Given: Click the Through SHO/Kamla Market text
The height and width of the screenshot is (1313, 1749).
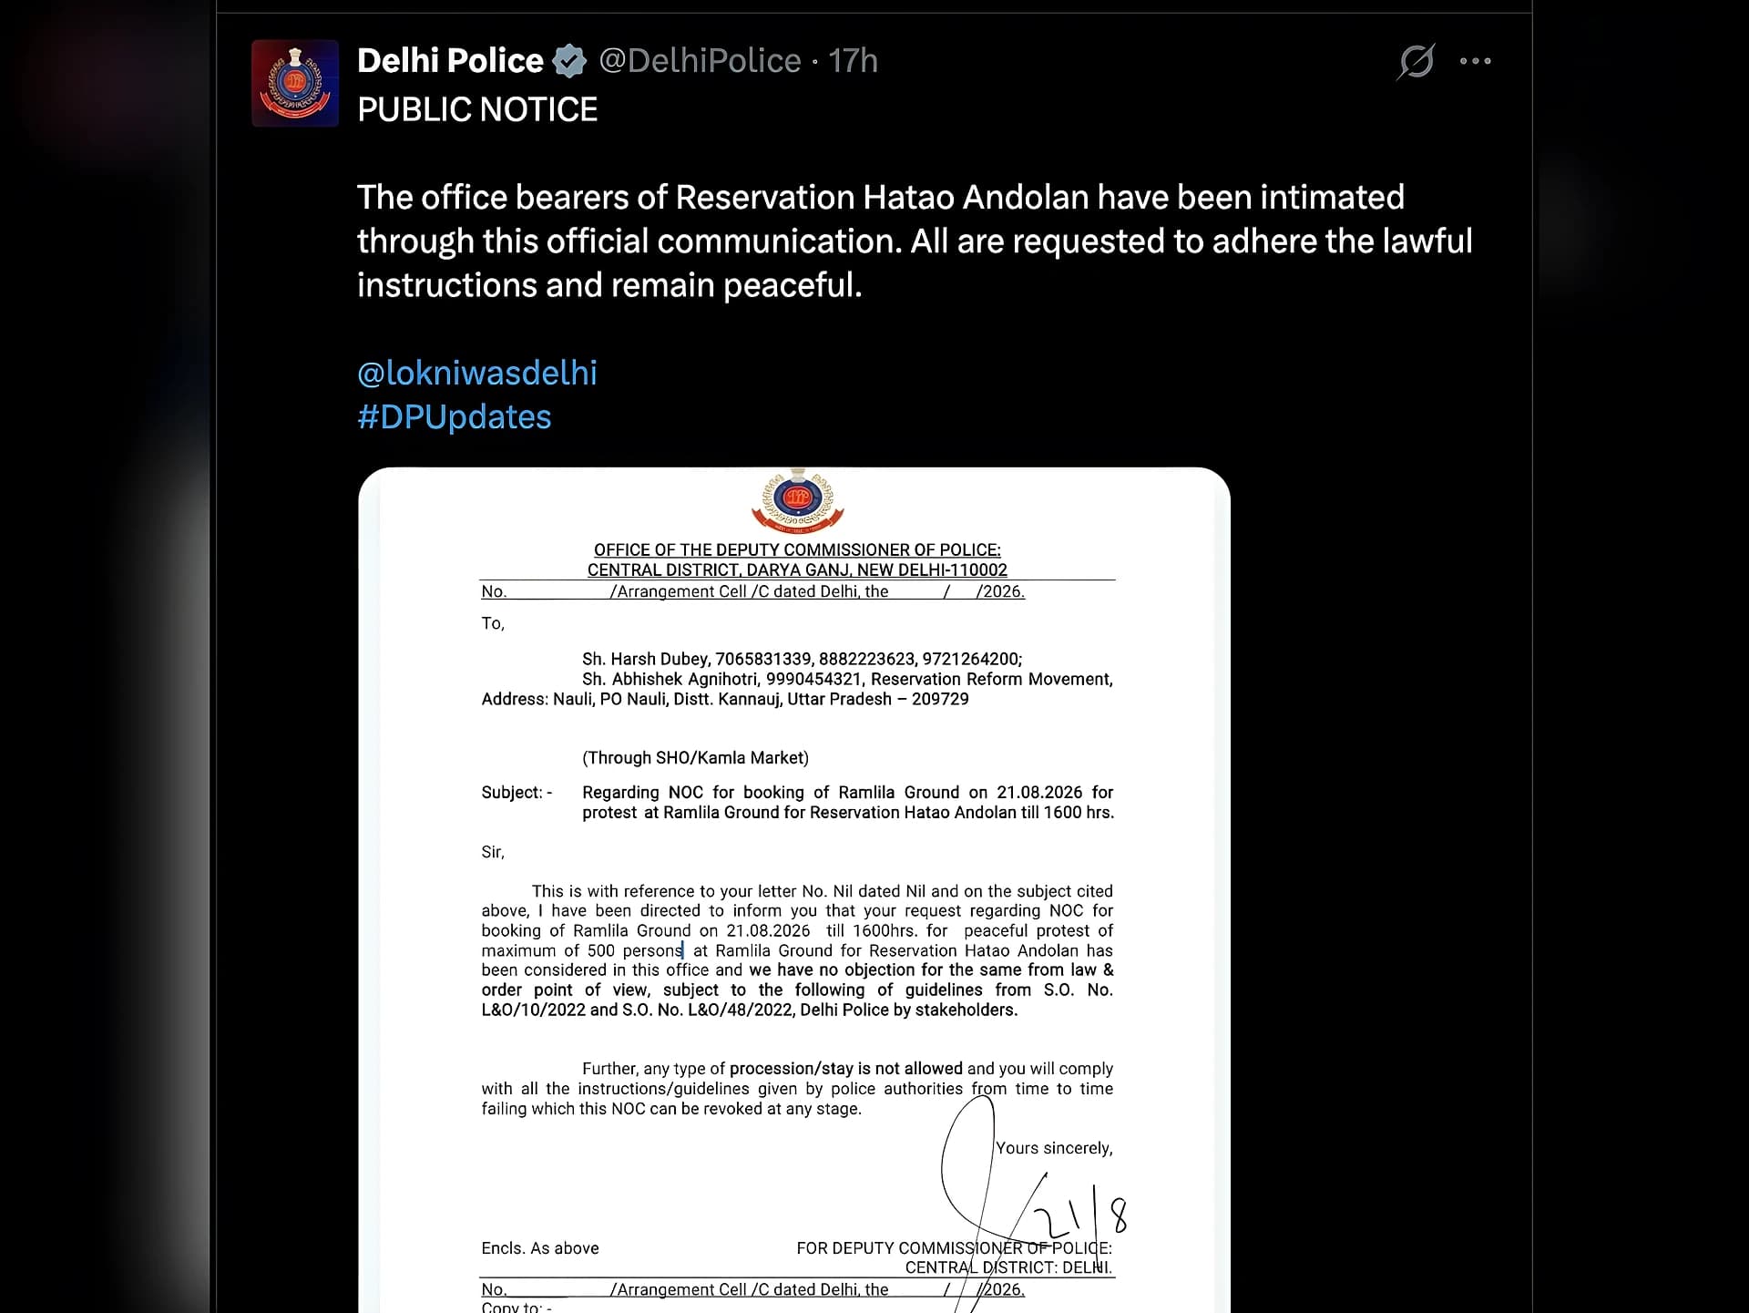Looking at the screenshot, I should point(695,757).
